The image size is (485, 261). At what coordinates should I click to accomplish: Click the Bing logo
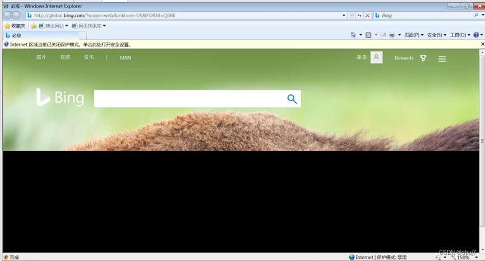tap(60, 97)
